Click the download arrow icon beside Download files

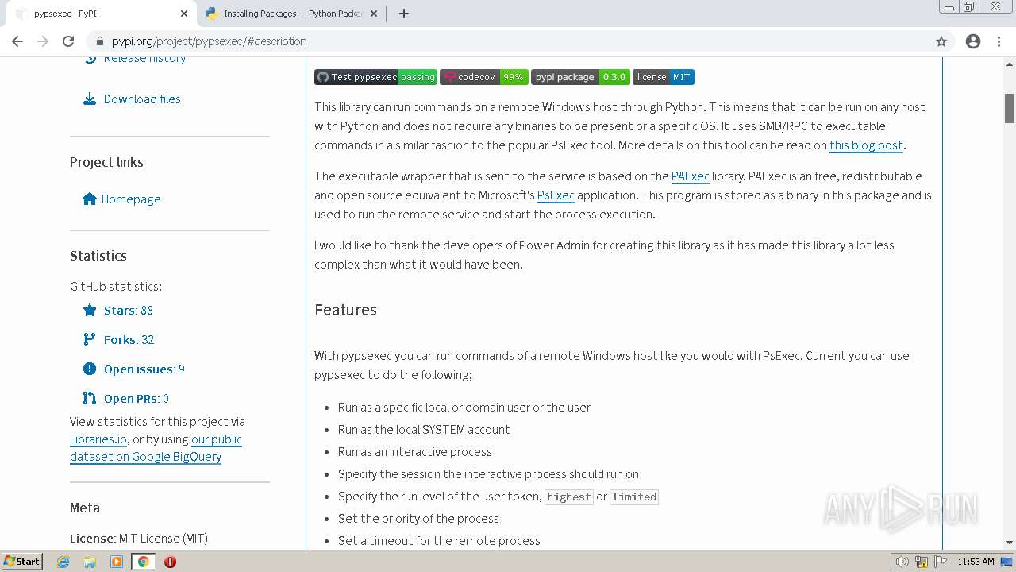(90, 99)
